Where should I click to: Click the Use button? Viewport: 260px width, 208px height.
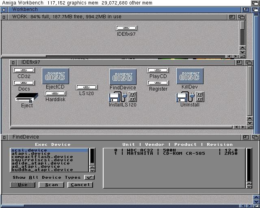(x=22, y=185)
